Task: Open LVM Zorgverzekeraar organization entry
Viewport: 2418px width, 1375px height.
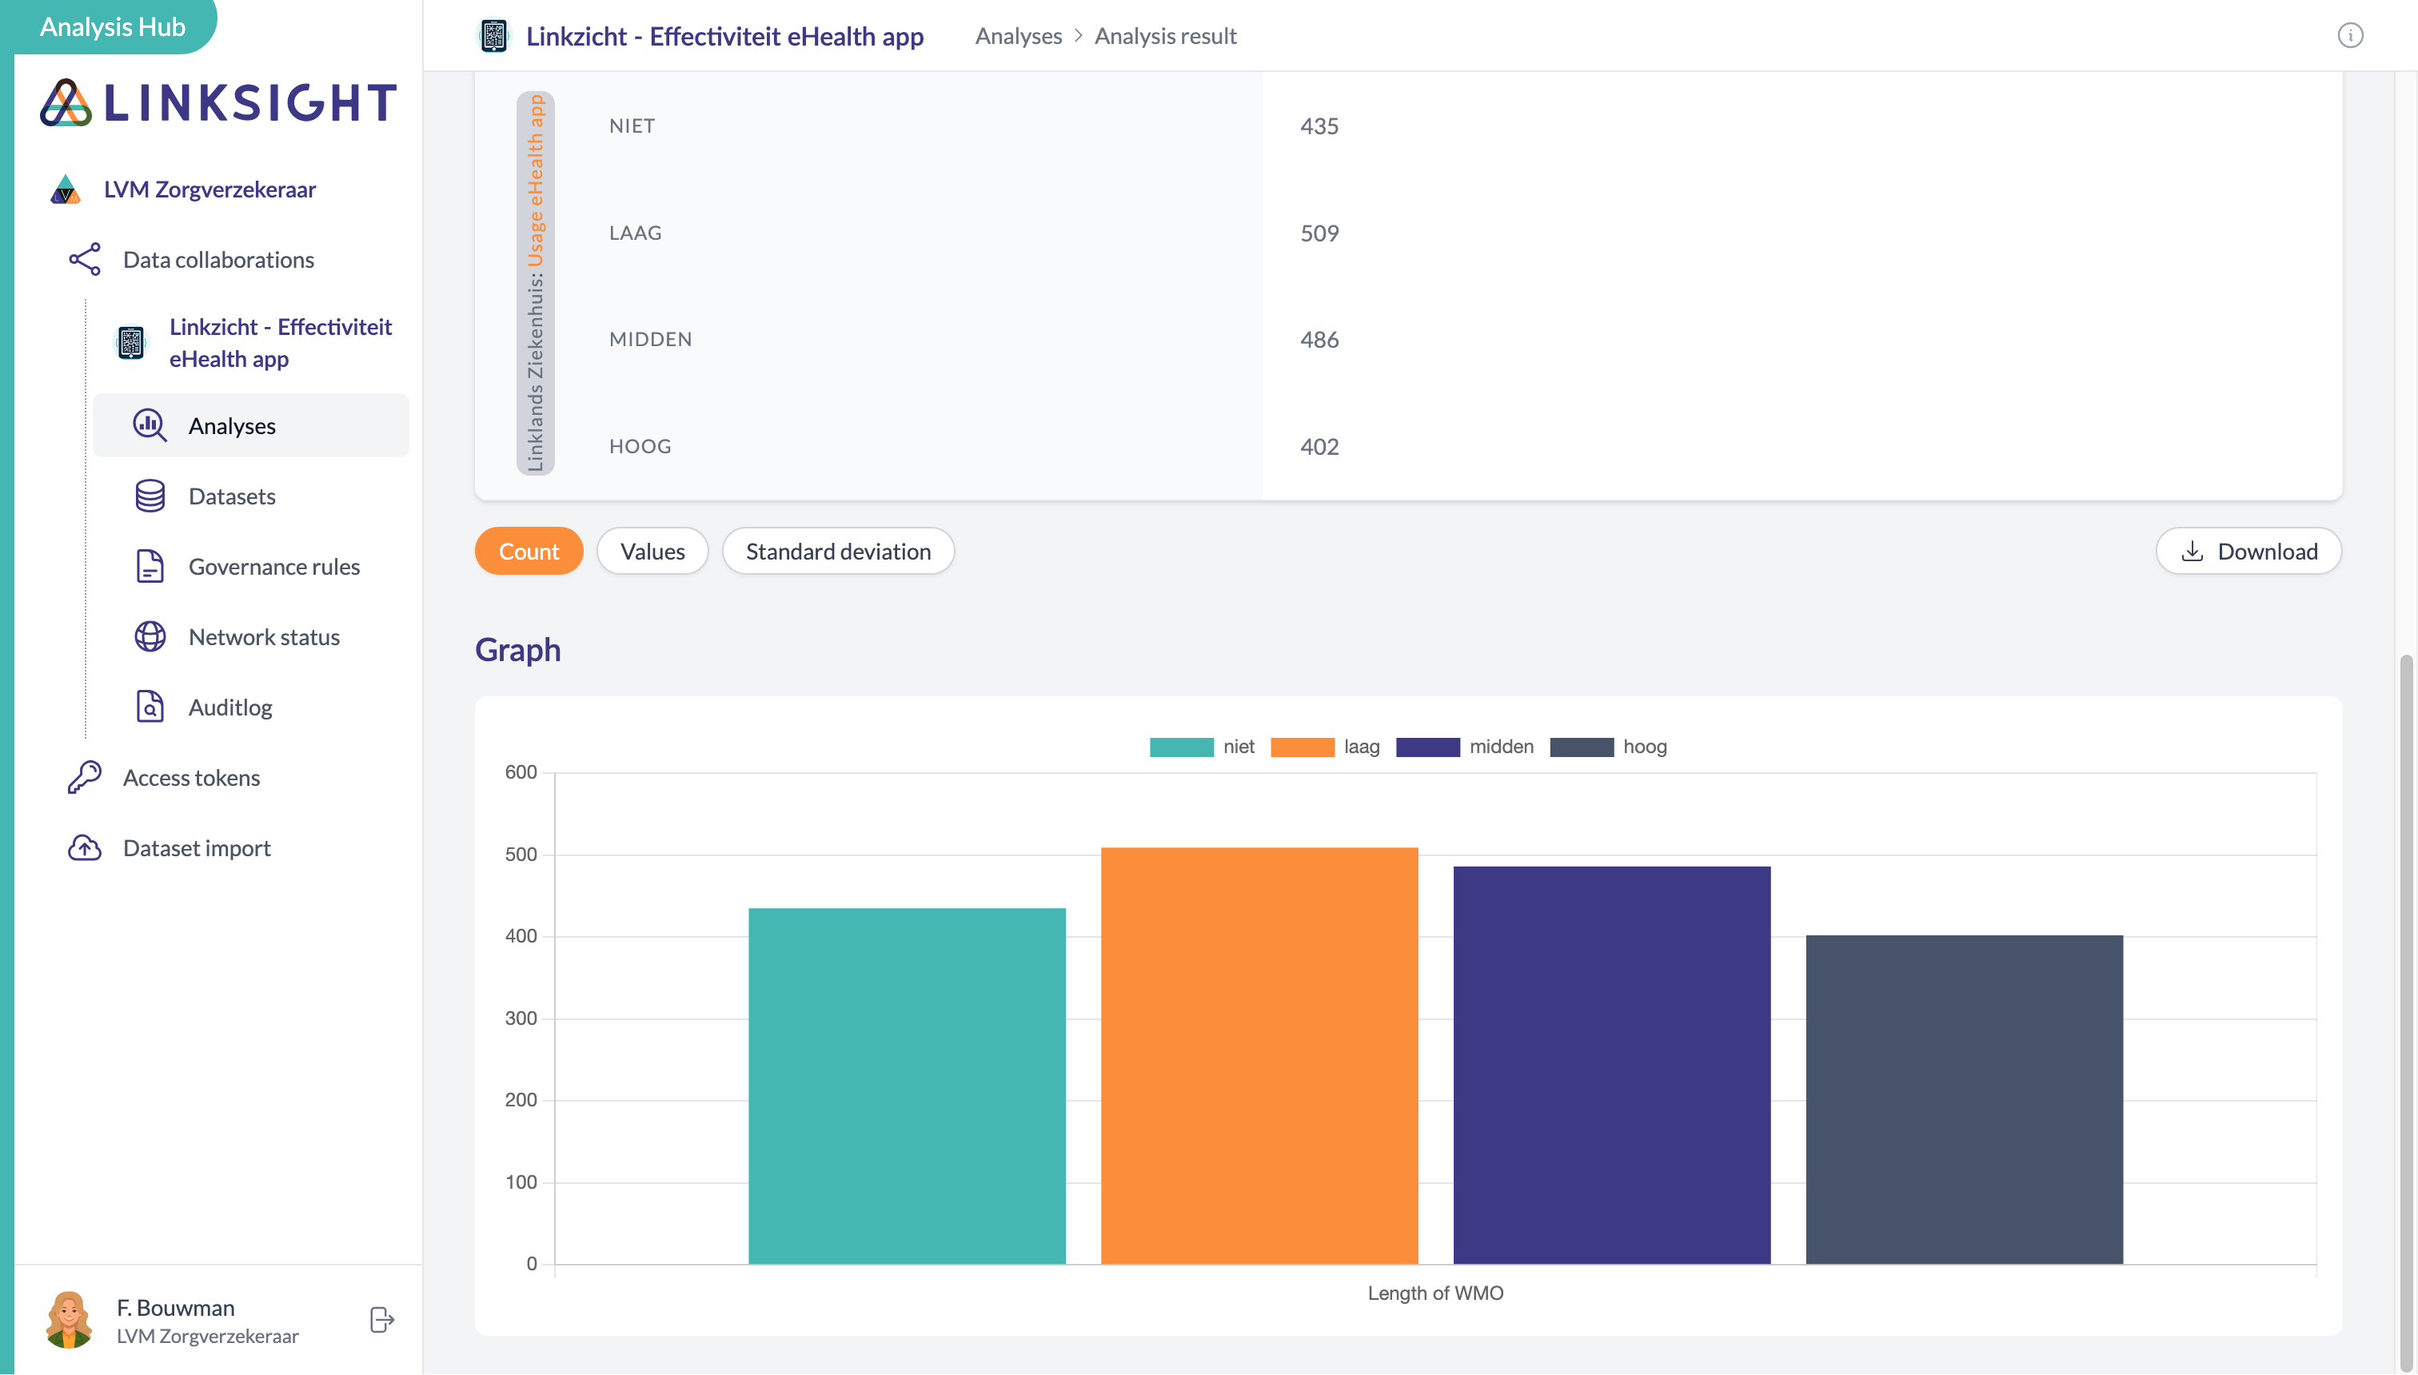Action: click(209, 189)
